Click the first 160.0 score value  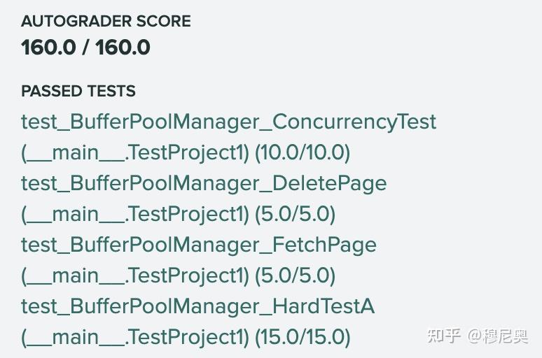coord(48,48)
